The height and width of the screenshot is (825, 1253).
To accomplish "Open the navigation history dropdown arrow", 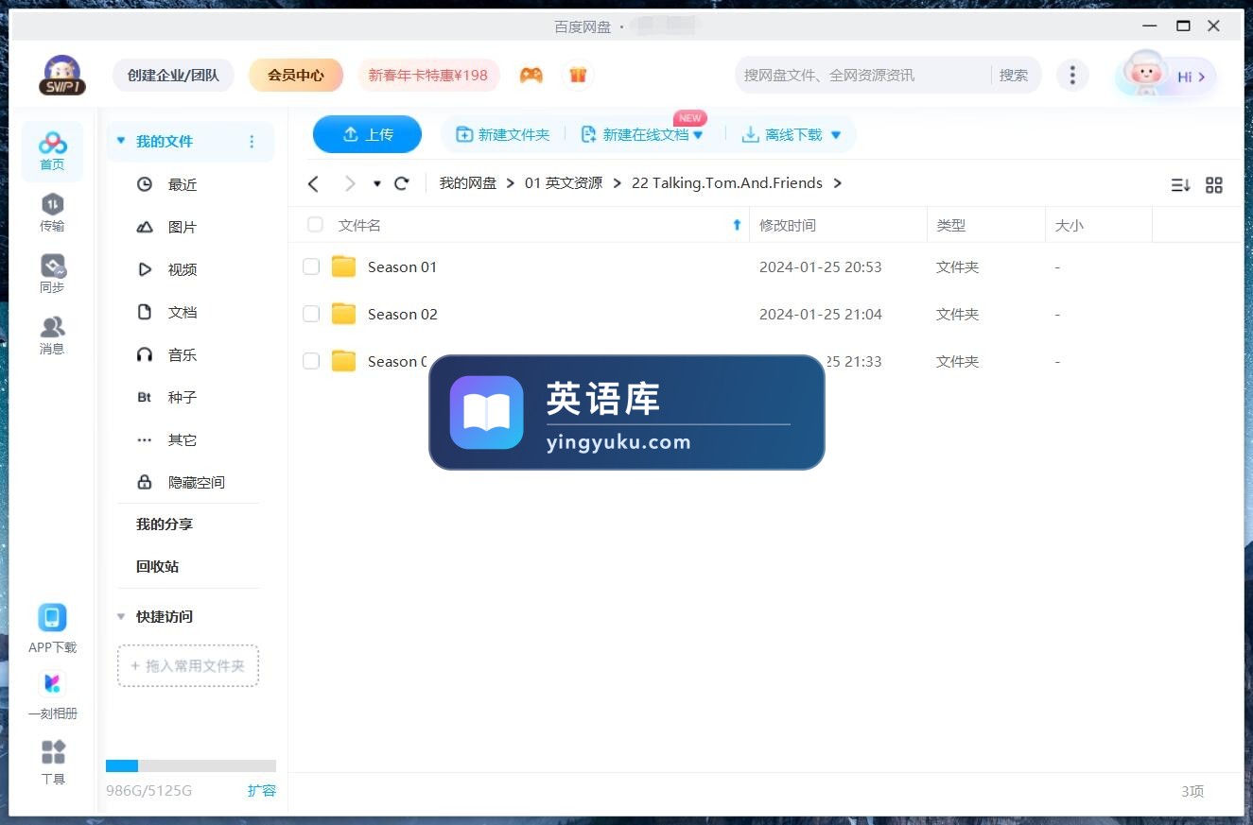I will coord(376,183).
